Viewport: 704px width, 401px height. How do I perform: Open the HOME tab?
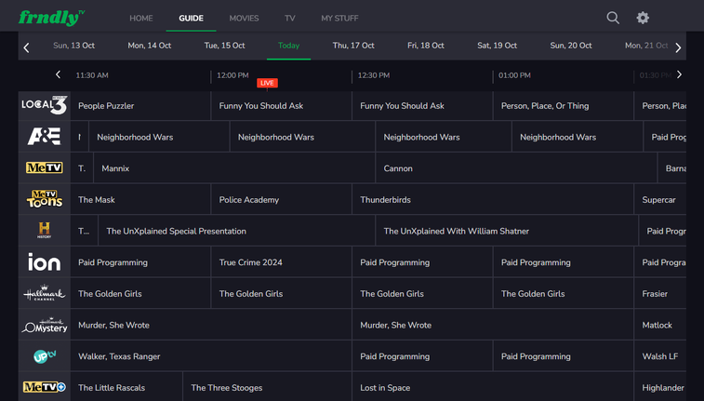pyautogui.click(x=141, y=19)
